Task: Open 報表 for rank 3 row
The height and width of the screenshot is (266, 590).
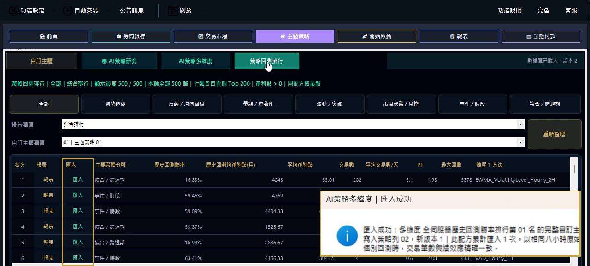Action: click(48, 211)
